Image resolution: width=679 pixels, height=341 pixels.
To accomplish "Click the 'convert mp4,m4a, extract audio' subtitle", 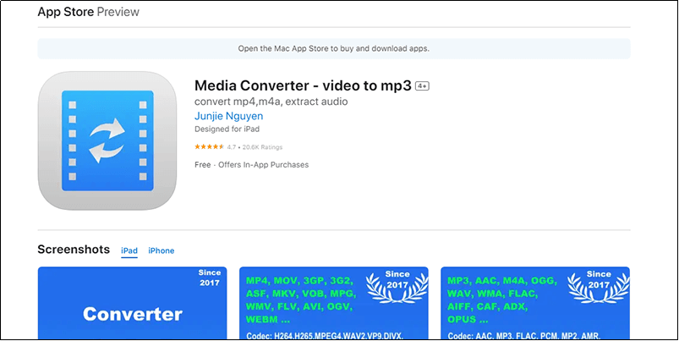I will click(271, 102).
